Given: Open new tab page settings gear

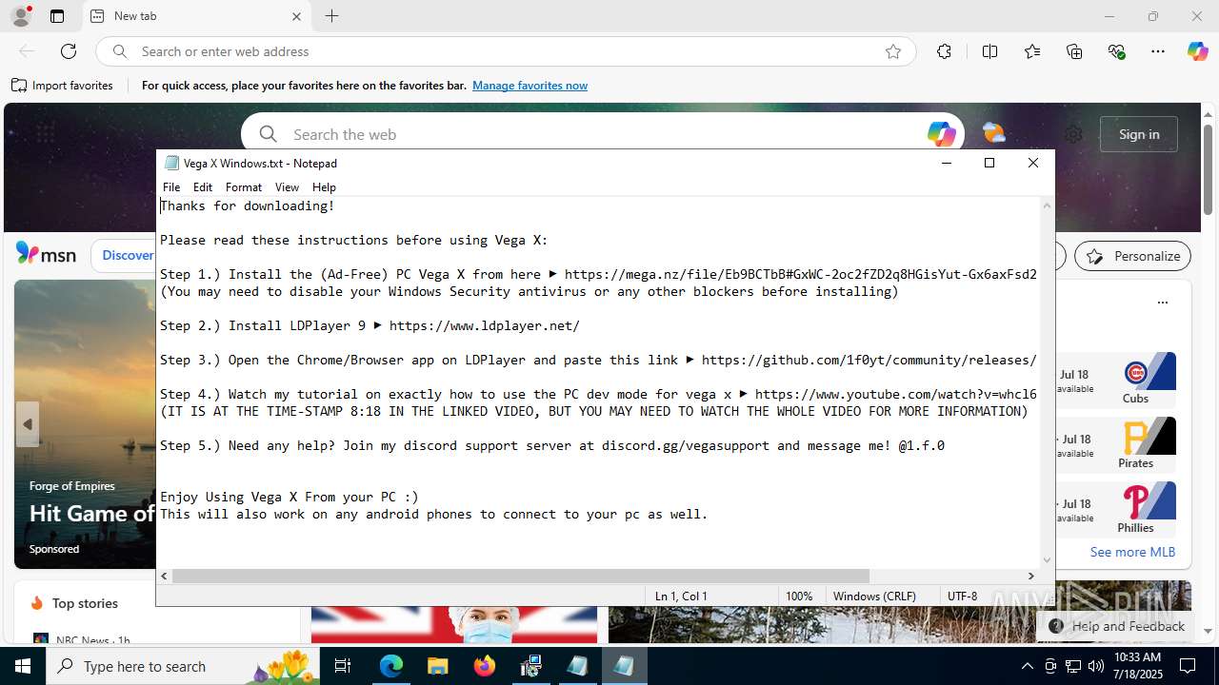Looking at the screenshot, I should [1073, 134].
